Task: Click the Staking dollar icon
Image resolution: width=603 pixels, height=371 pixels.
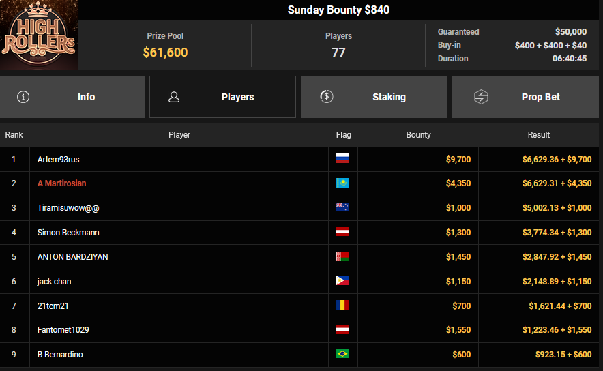Action: point(327,97)
